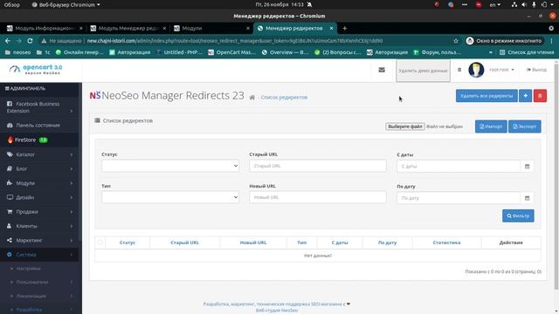Viewport: 559px width, 314px height.
Task: Click Список редиректов breadcrumb link
Action: coord(284,97)
